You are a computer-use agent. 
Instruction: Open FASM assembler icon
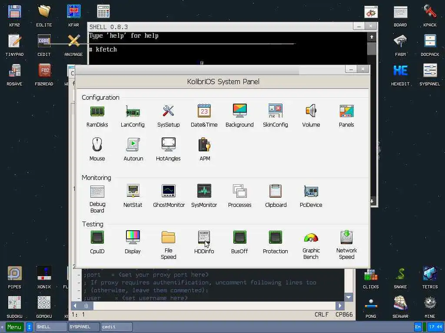coord(400,45)
